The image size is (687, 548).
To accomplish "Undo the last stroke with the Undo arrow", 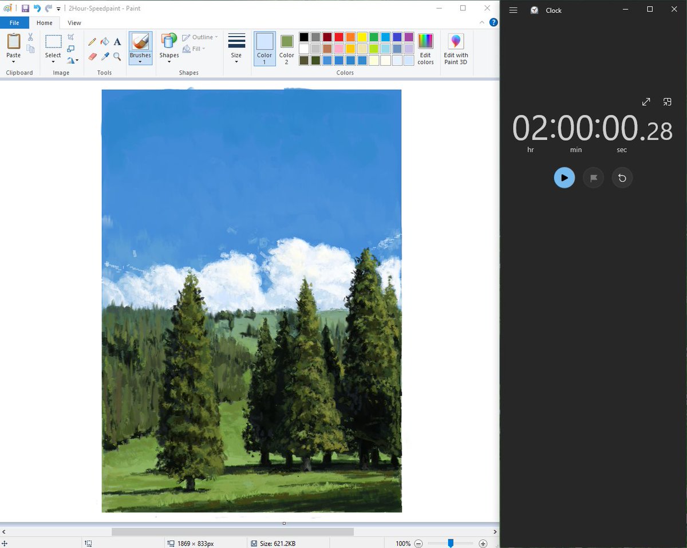I will coord(37,9).
